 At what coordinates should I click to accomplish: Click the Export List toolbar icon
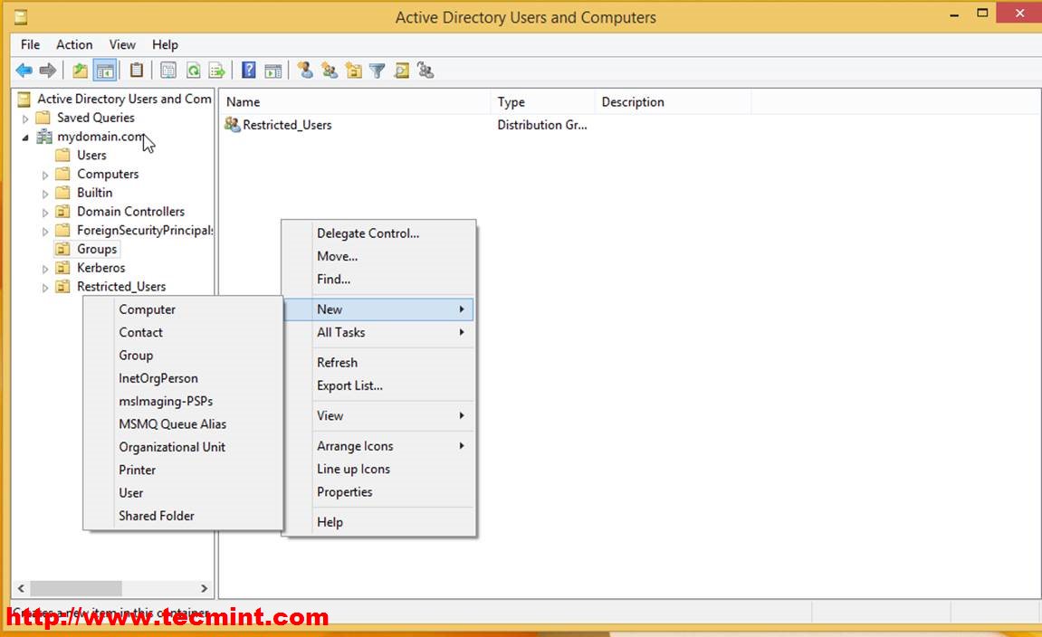[216, 71]
